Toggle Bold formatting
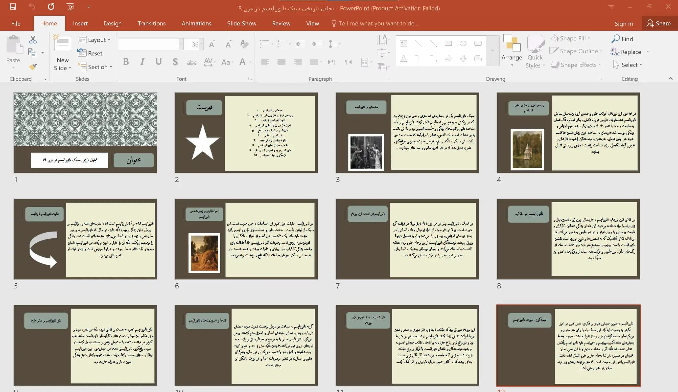 click(126, 62)
